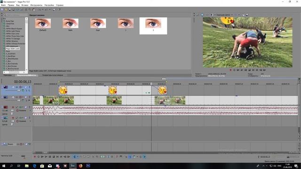Solo the emoji video track

[30, 87]
